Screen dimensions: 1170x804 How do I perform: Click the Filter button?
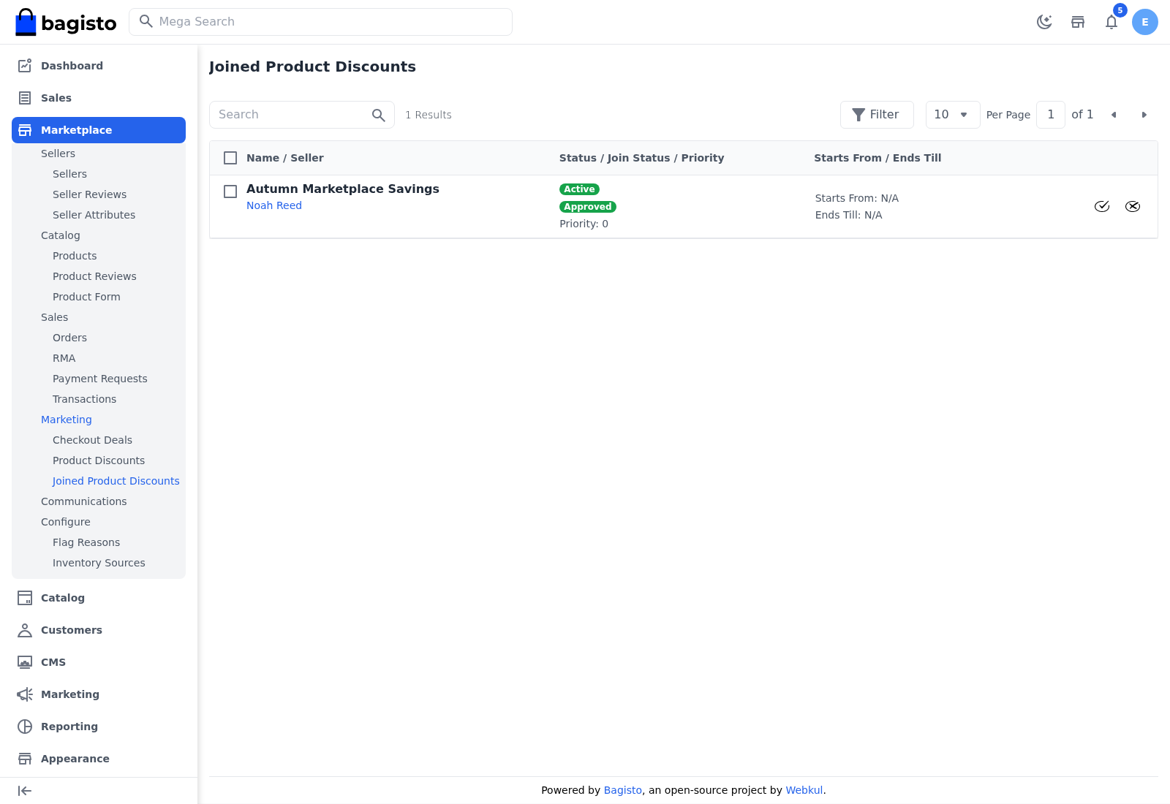tap(877, 115)
